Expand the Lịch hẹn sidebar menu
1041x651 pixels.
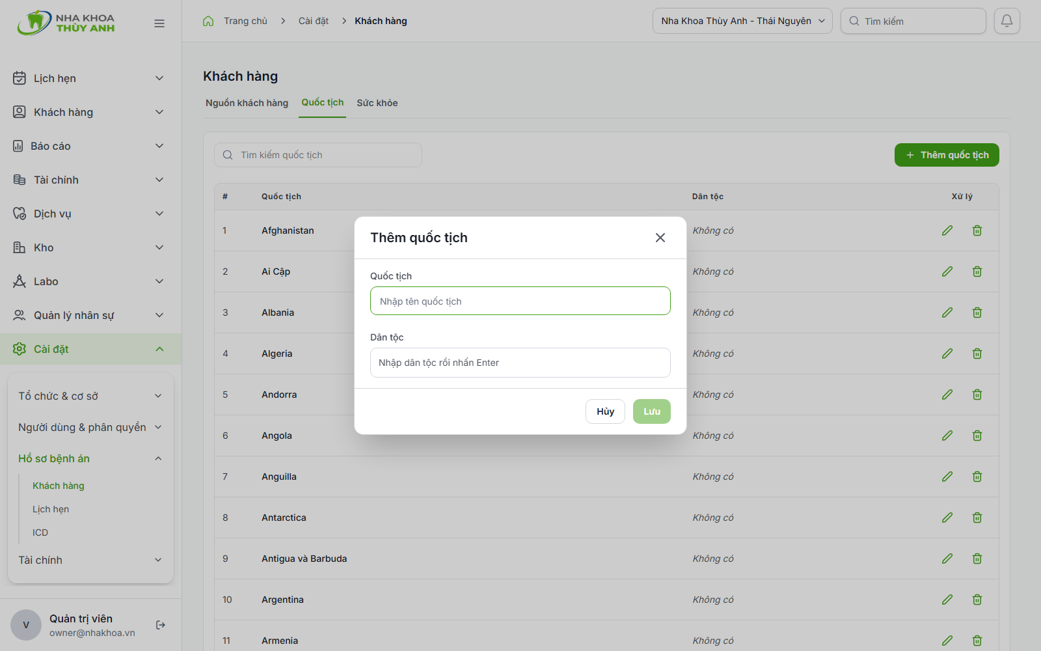(x=90, y=78)
